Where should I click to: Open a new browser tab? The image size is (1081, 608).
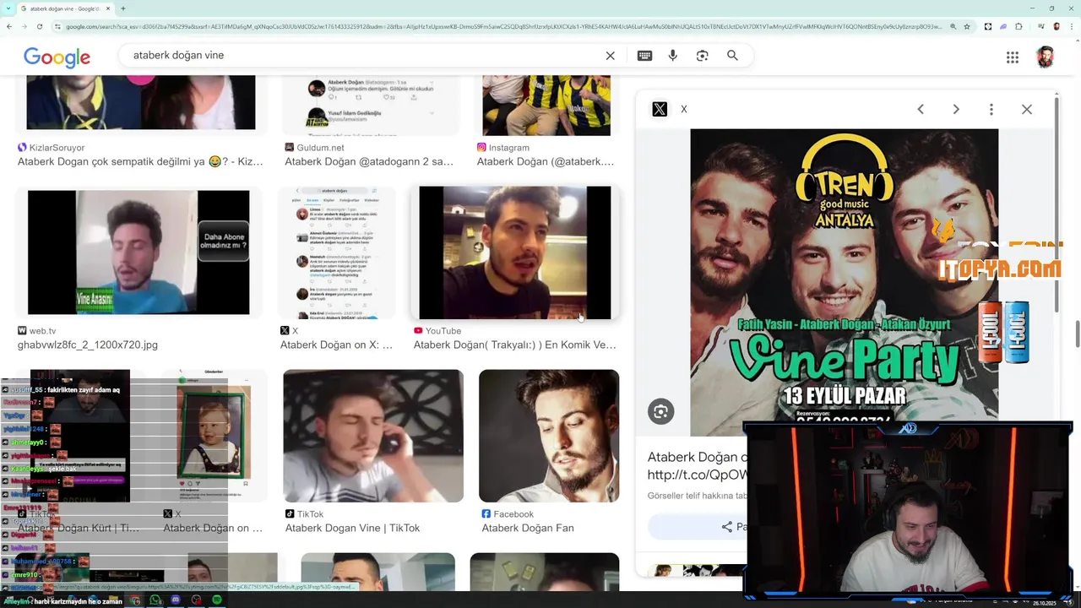tap(123, 8)
